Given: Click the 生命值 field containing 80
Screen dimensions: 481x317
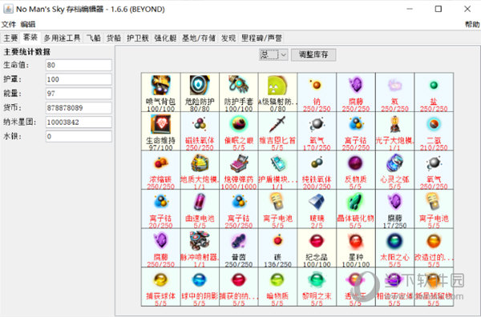Looking at the screenshot, I should pyautogui.click(x=79, y=65).
